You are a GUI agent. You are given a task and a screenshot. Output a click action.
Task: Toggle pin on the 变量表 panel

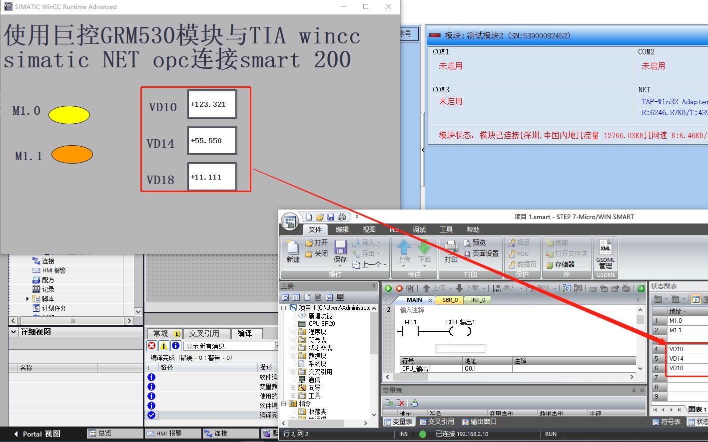634,391
